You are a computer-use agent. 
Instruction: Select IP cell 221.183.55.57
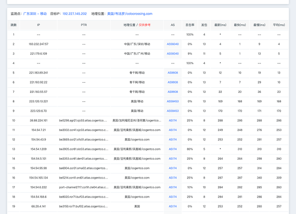pos(39,92)
